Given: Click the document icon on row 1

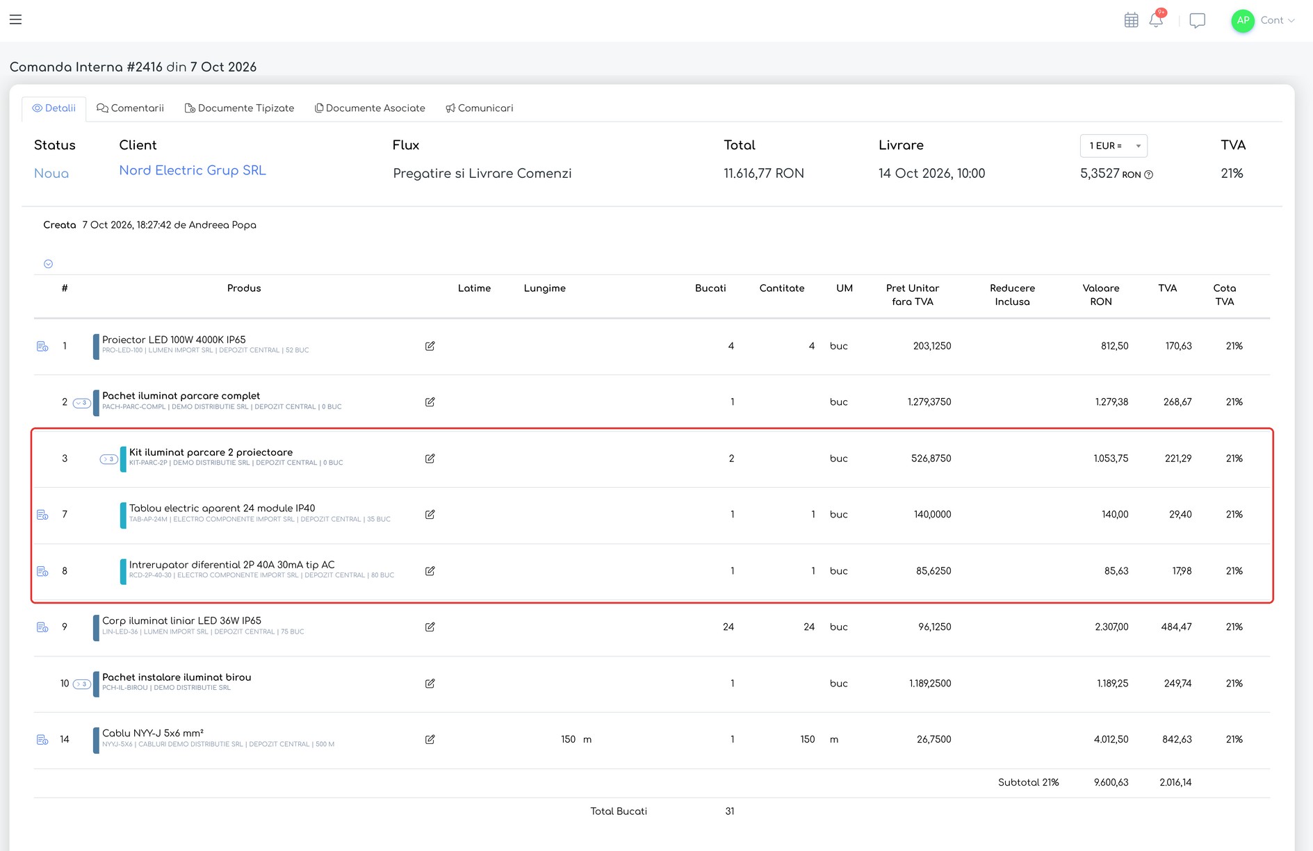Looking at the screenshot, I should click(x=42, y=346).
